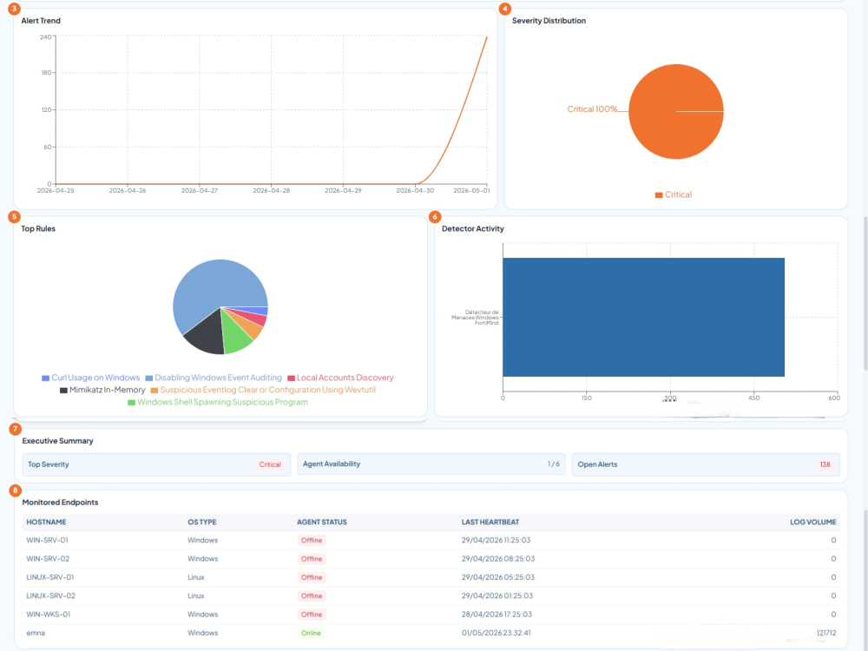Sort table by LAST HEARTBEAT column header
This screenshot has width=868, height=651.
(x=490, y=522)
